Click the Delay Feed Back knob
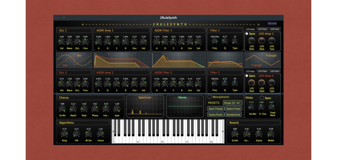The image size is (337, 160). (271, 107)
